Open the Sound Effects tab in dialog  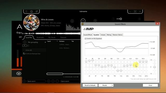tap(88, 35)
